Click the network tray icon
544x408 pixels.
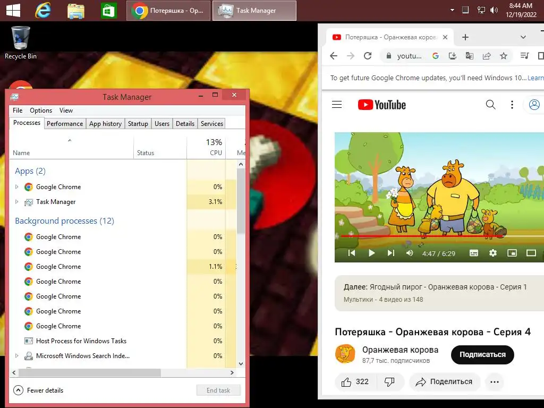click(x=481, y=10)
